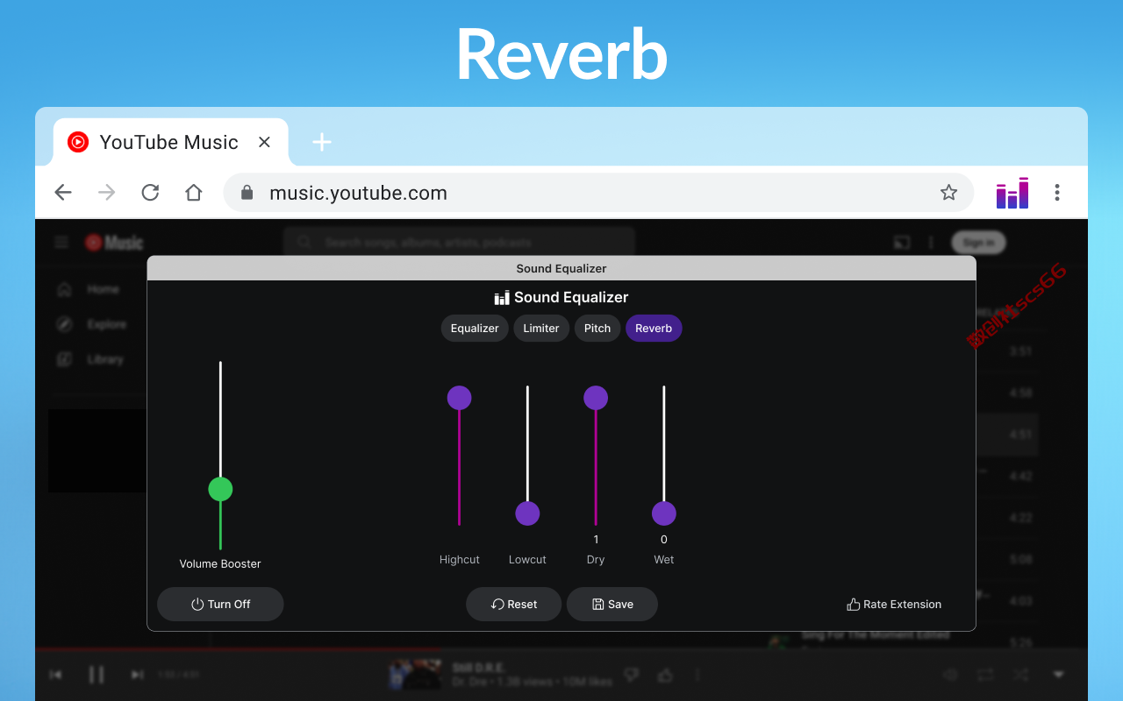
Task: Bookmark page with star icon
Action: (948, 193)
